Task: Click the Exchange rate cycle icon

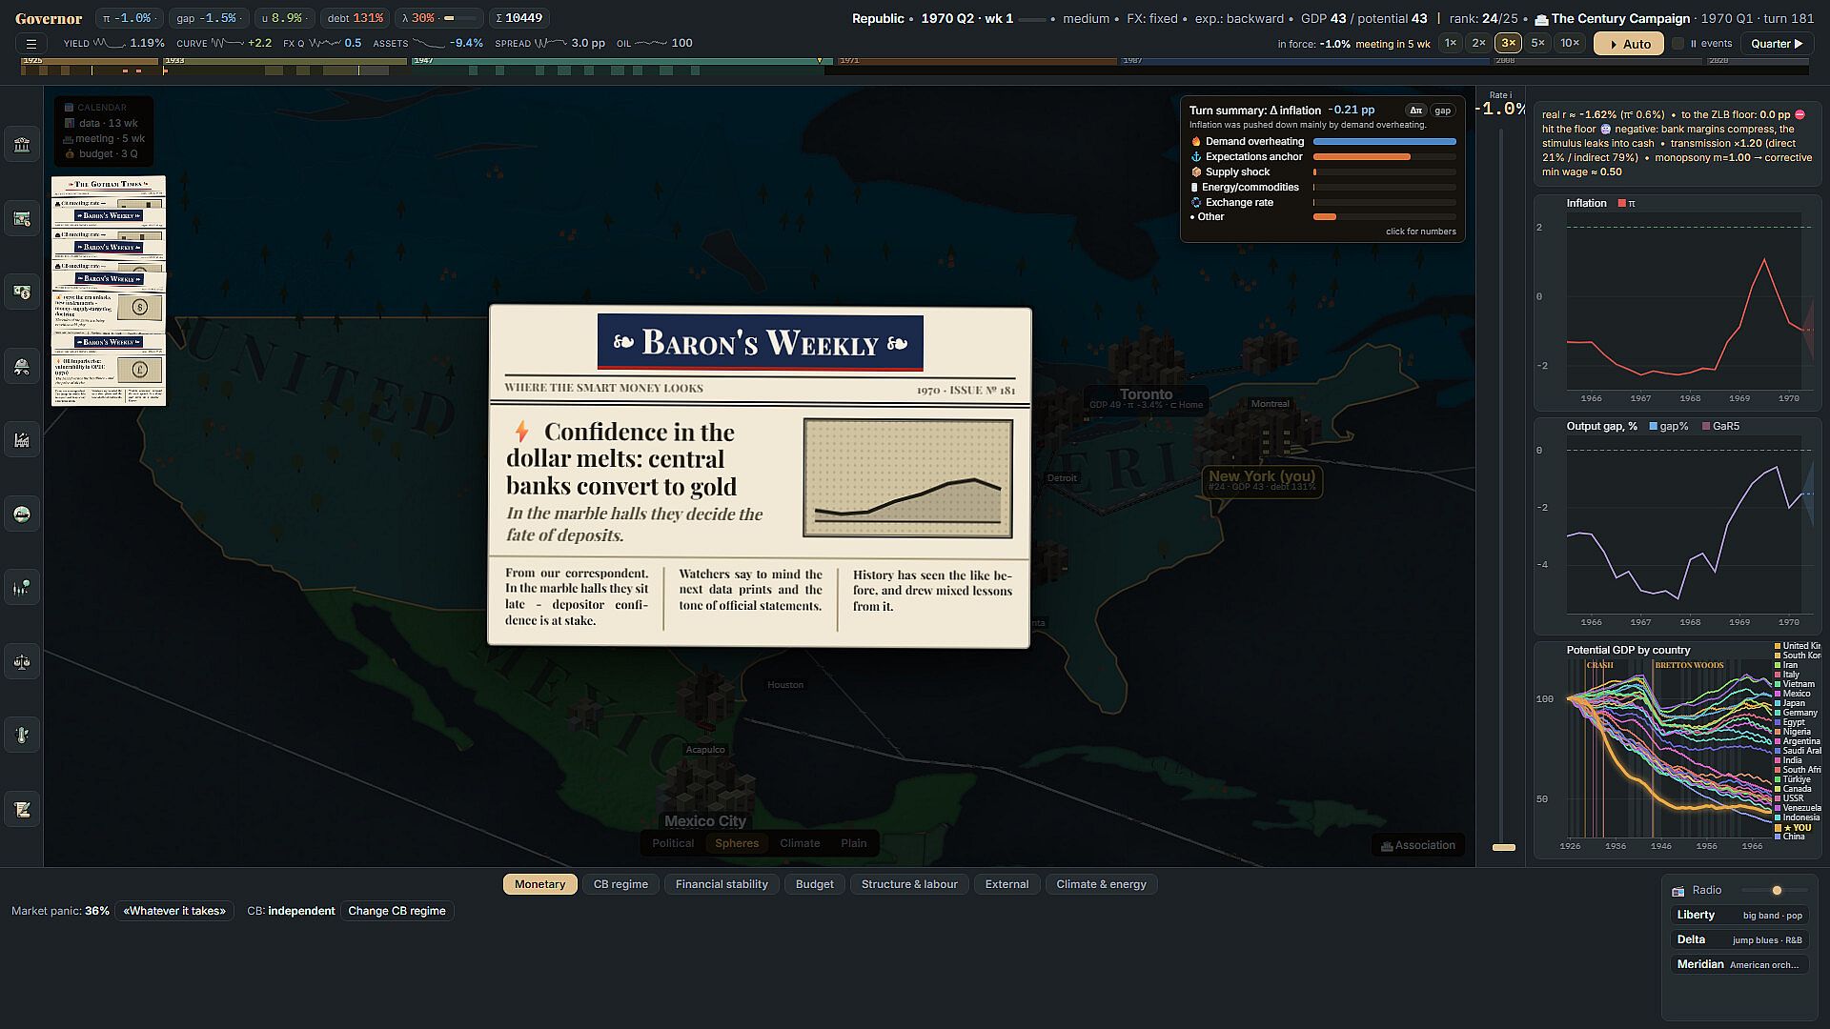Action: pyautogui.click(x=1196, y=202)
